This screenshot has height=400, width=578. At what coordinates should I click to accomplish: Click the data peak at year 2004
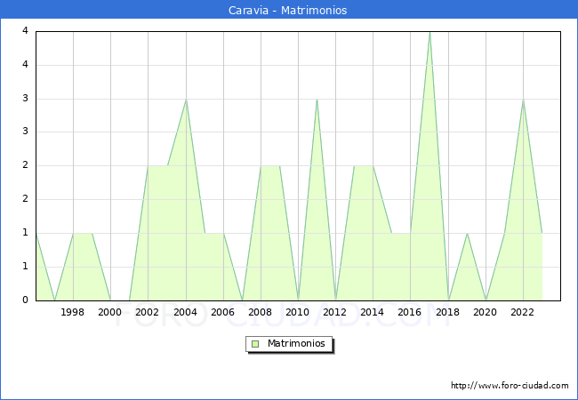tap(186, 99)
